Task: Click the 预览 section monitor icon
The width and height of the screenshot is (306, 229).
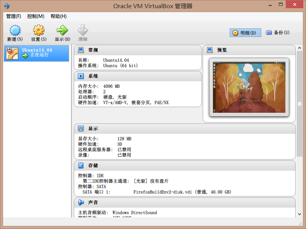Action: 209,50
